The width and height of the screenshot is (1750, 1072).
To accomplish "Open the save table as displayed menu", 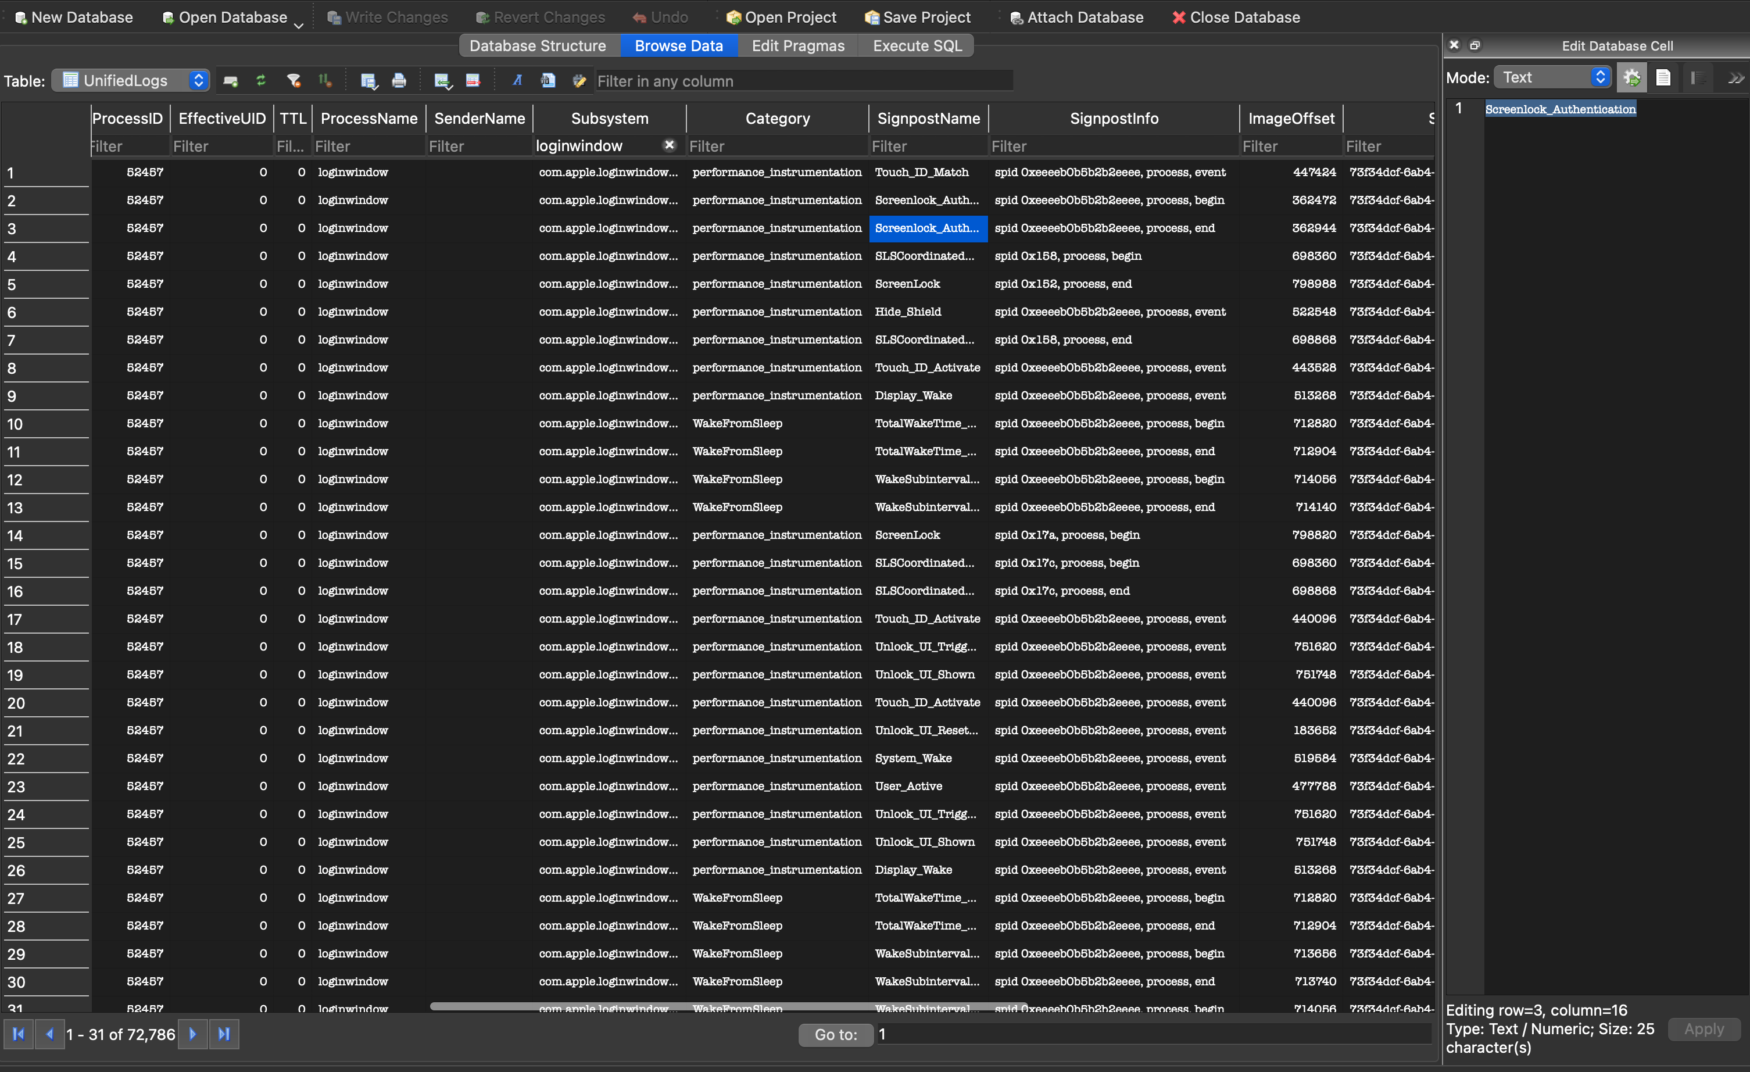I will (368, 81).
